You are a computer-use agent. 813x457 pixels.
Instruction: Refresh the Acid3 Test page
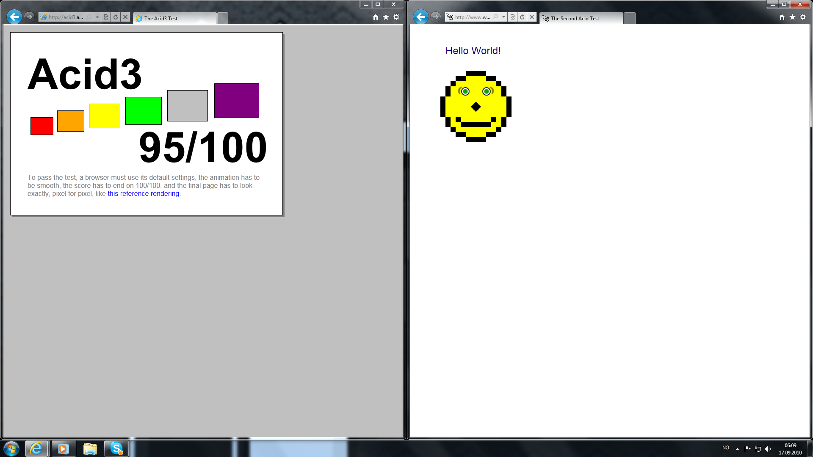116,17
